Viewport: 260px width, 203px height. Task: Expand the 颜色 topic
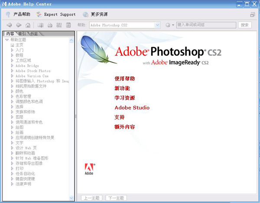[12, 91]
